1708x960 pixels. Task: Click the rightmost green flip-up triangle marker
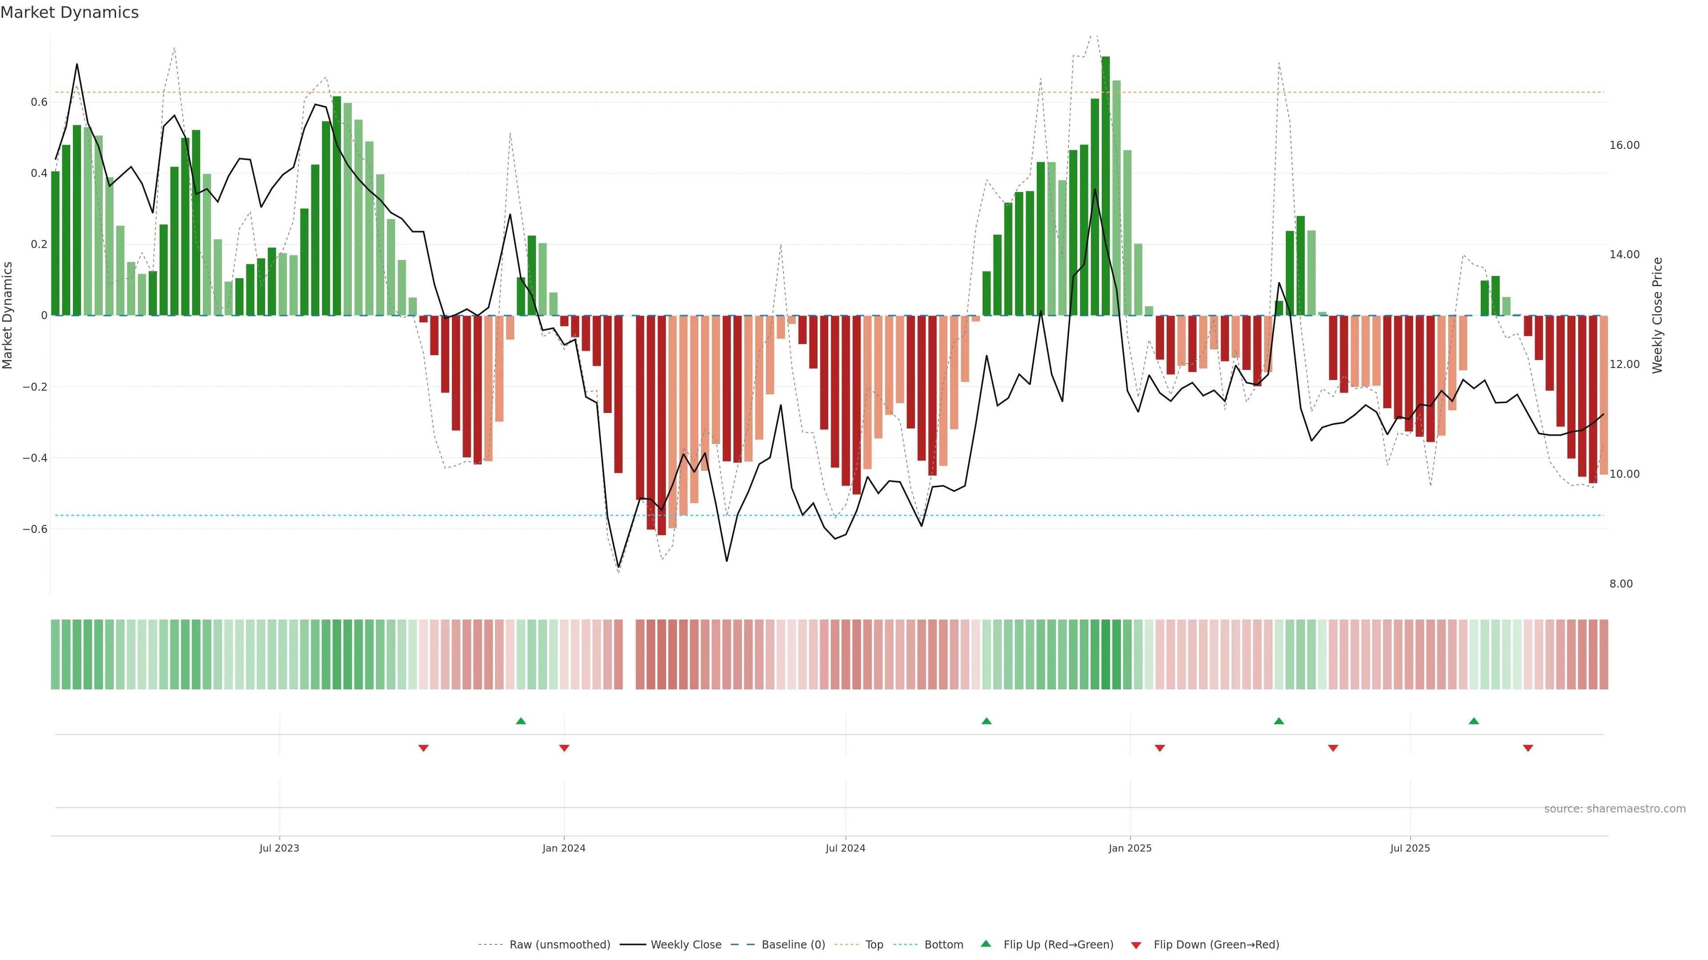(x=1473, y=721)
